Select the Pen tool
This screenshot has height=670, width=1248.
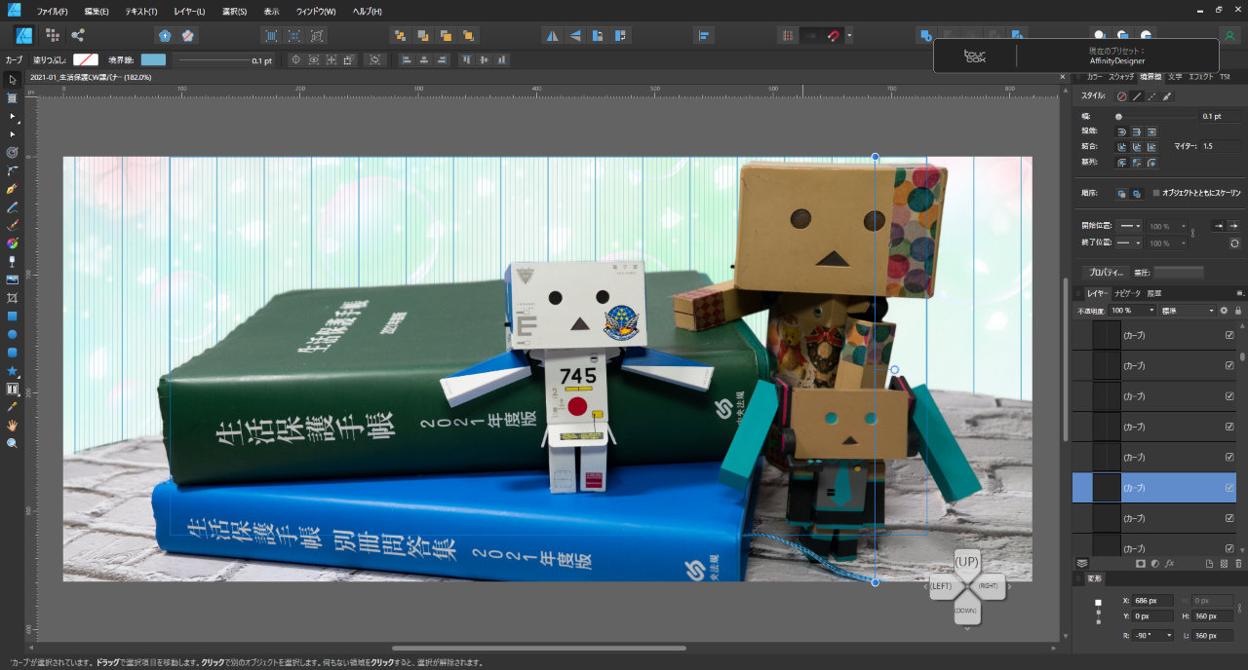pos(13,189)
